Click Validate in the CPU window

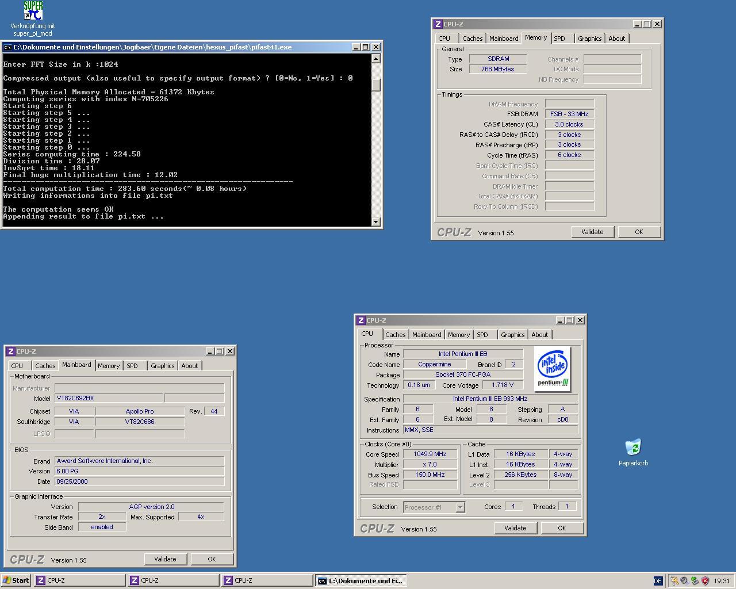coord(515,528)
